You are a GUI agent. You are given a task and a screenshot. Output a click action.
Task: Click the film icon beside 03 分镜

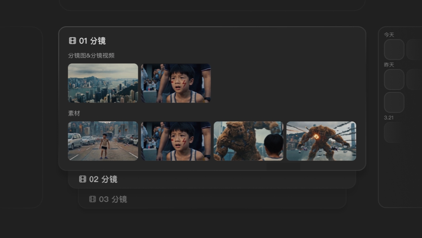coord(93,199)
